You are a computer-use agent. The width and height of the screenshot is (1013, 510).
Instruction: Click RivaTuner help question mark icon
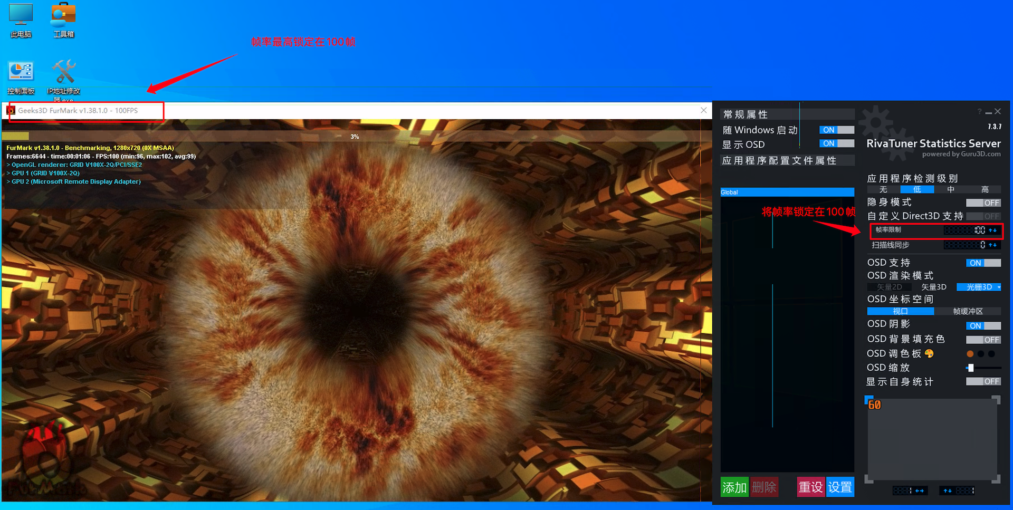click(979, 111)
